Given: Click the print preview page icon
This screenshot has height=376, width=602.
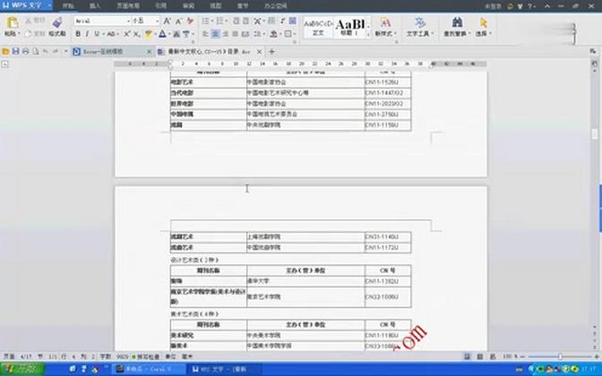Looking at the screenshot, I should pos(35,51).
